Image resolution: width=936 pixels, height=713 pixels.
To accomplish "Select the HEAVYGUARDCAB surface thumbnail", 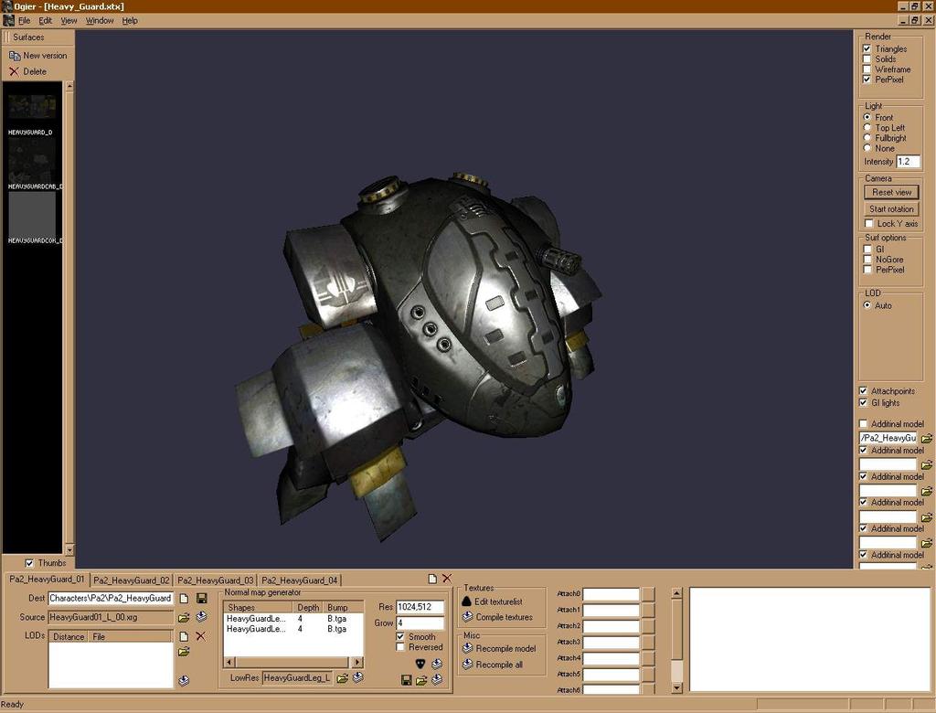I will pos(32,161).
